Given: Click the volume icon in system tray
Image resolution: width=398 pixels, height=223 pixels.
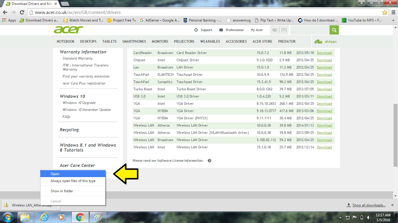Looking at the screenshot, I should pyautogui.click(x=369, y=217).
